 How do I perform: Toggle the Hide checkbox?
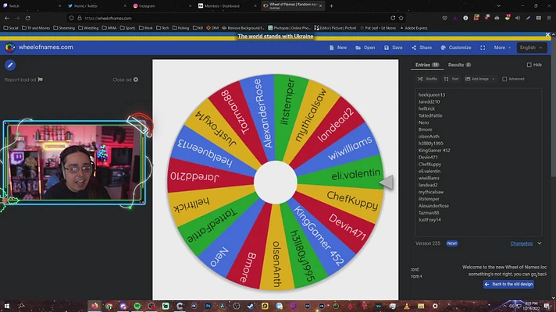pyautogui.click(x=529, y=65)
